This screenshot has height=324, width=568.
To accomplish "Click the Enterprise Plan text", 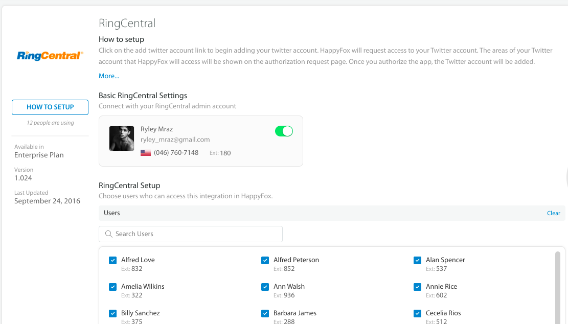I will click(x=39, y=155).
